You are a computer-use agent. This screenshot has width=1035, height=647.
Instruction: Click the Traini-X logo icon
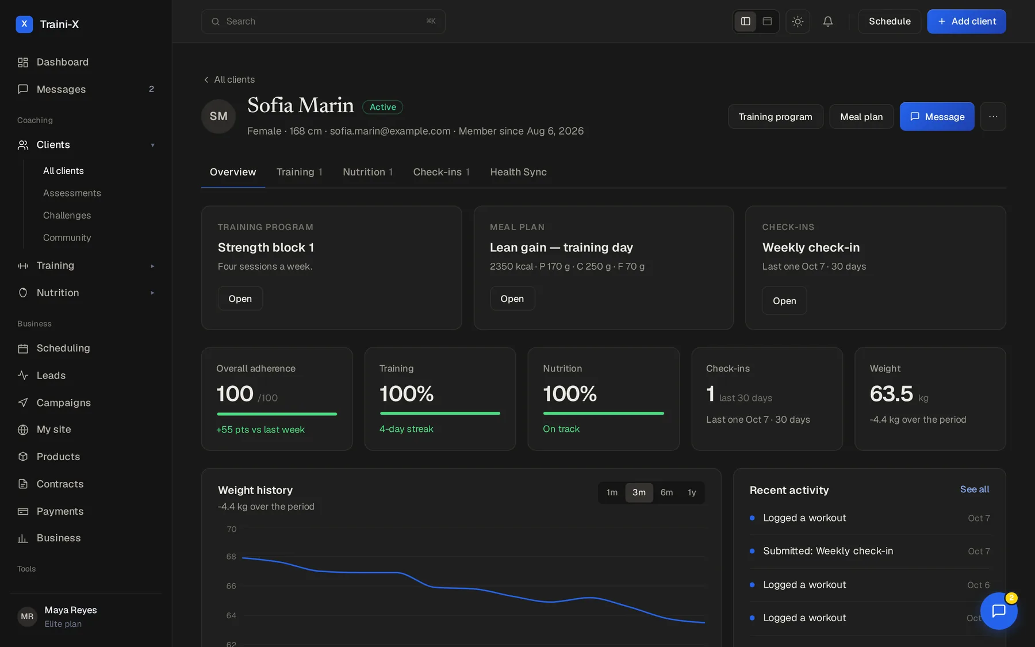coord(24,24)
